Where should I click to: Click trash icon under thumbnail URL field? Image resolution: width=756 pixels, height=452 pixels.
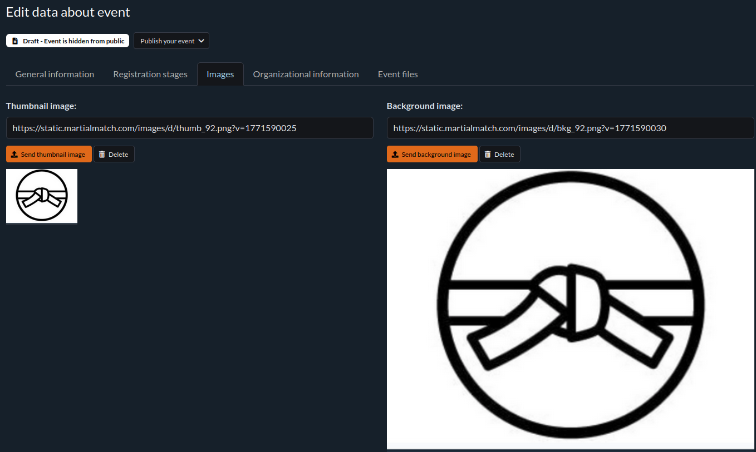pos(102,155)
